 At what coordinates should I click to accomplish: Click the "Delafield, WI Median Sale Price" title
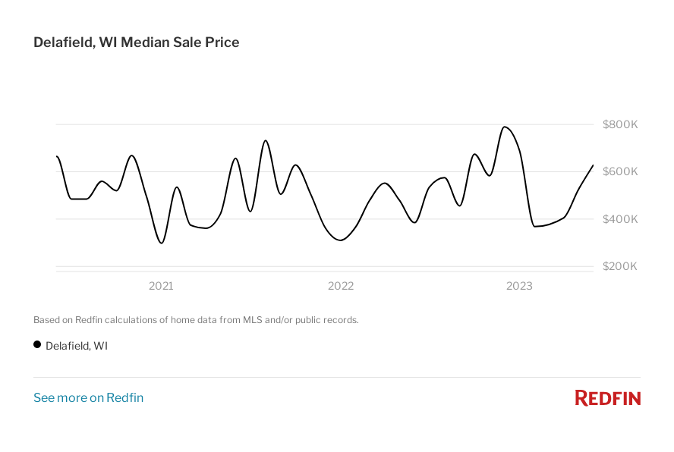click(x=137, y=42)
